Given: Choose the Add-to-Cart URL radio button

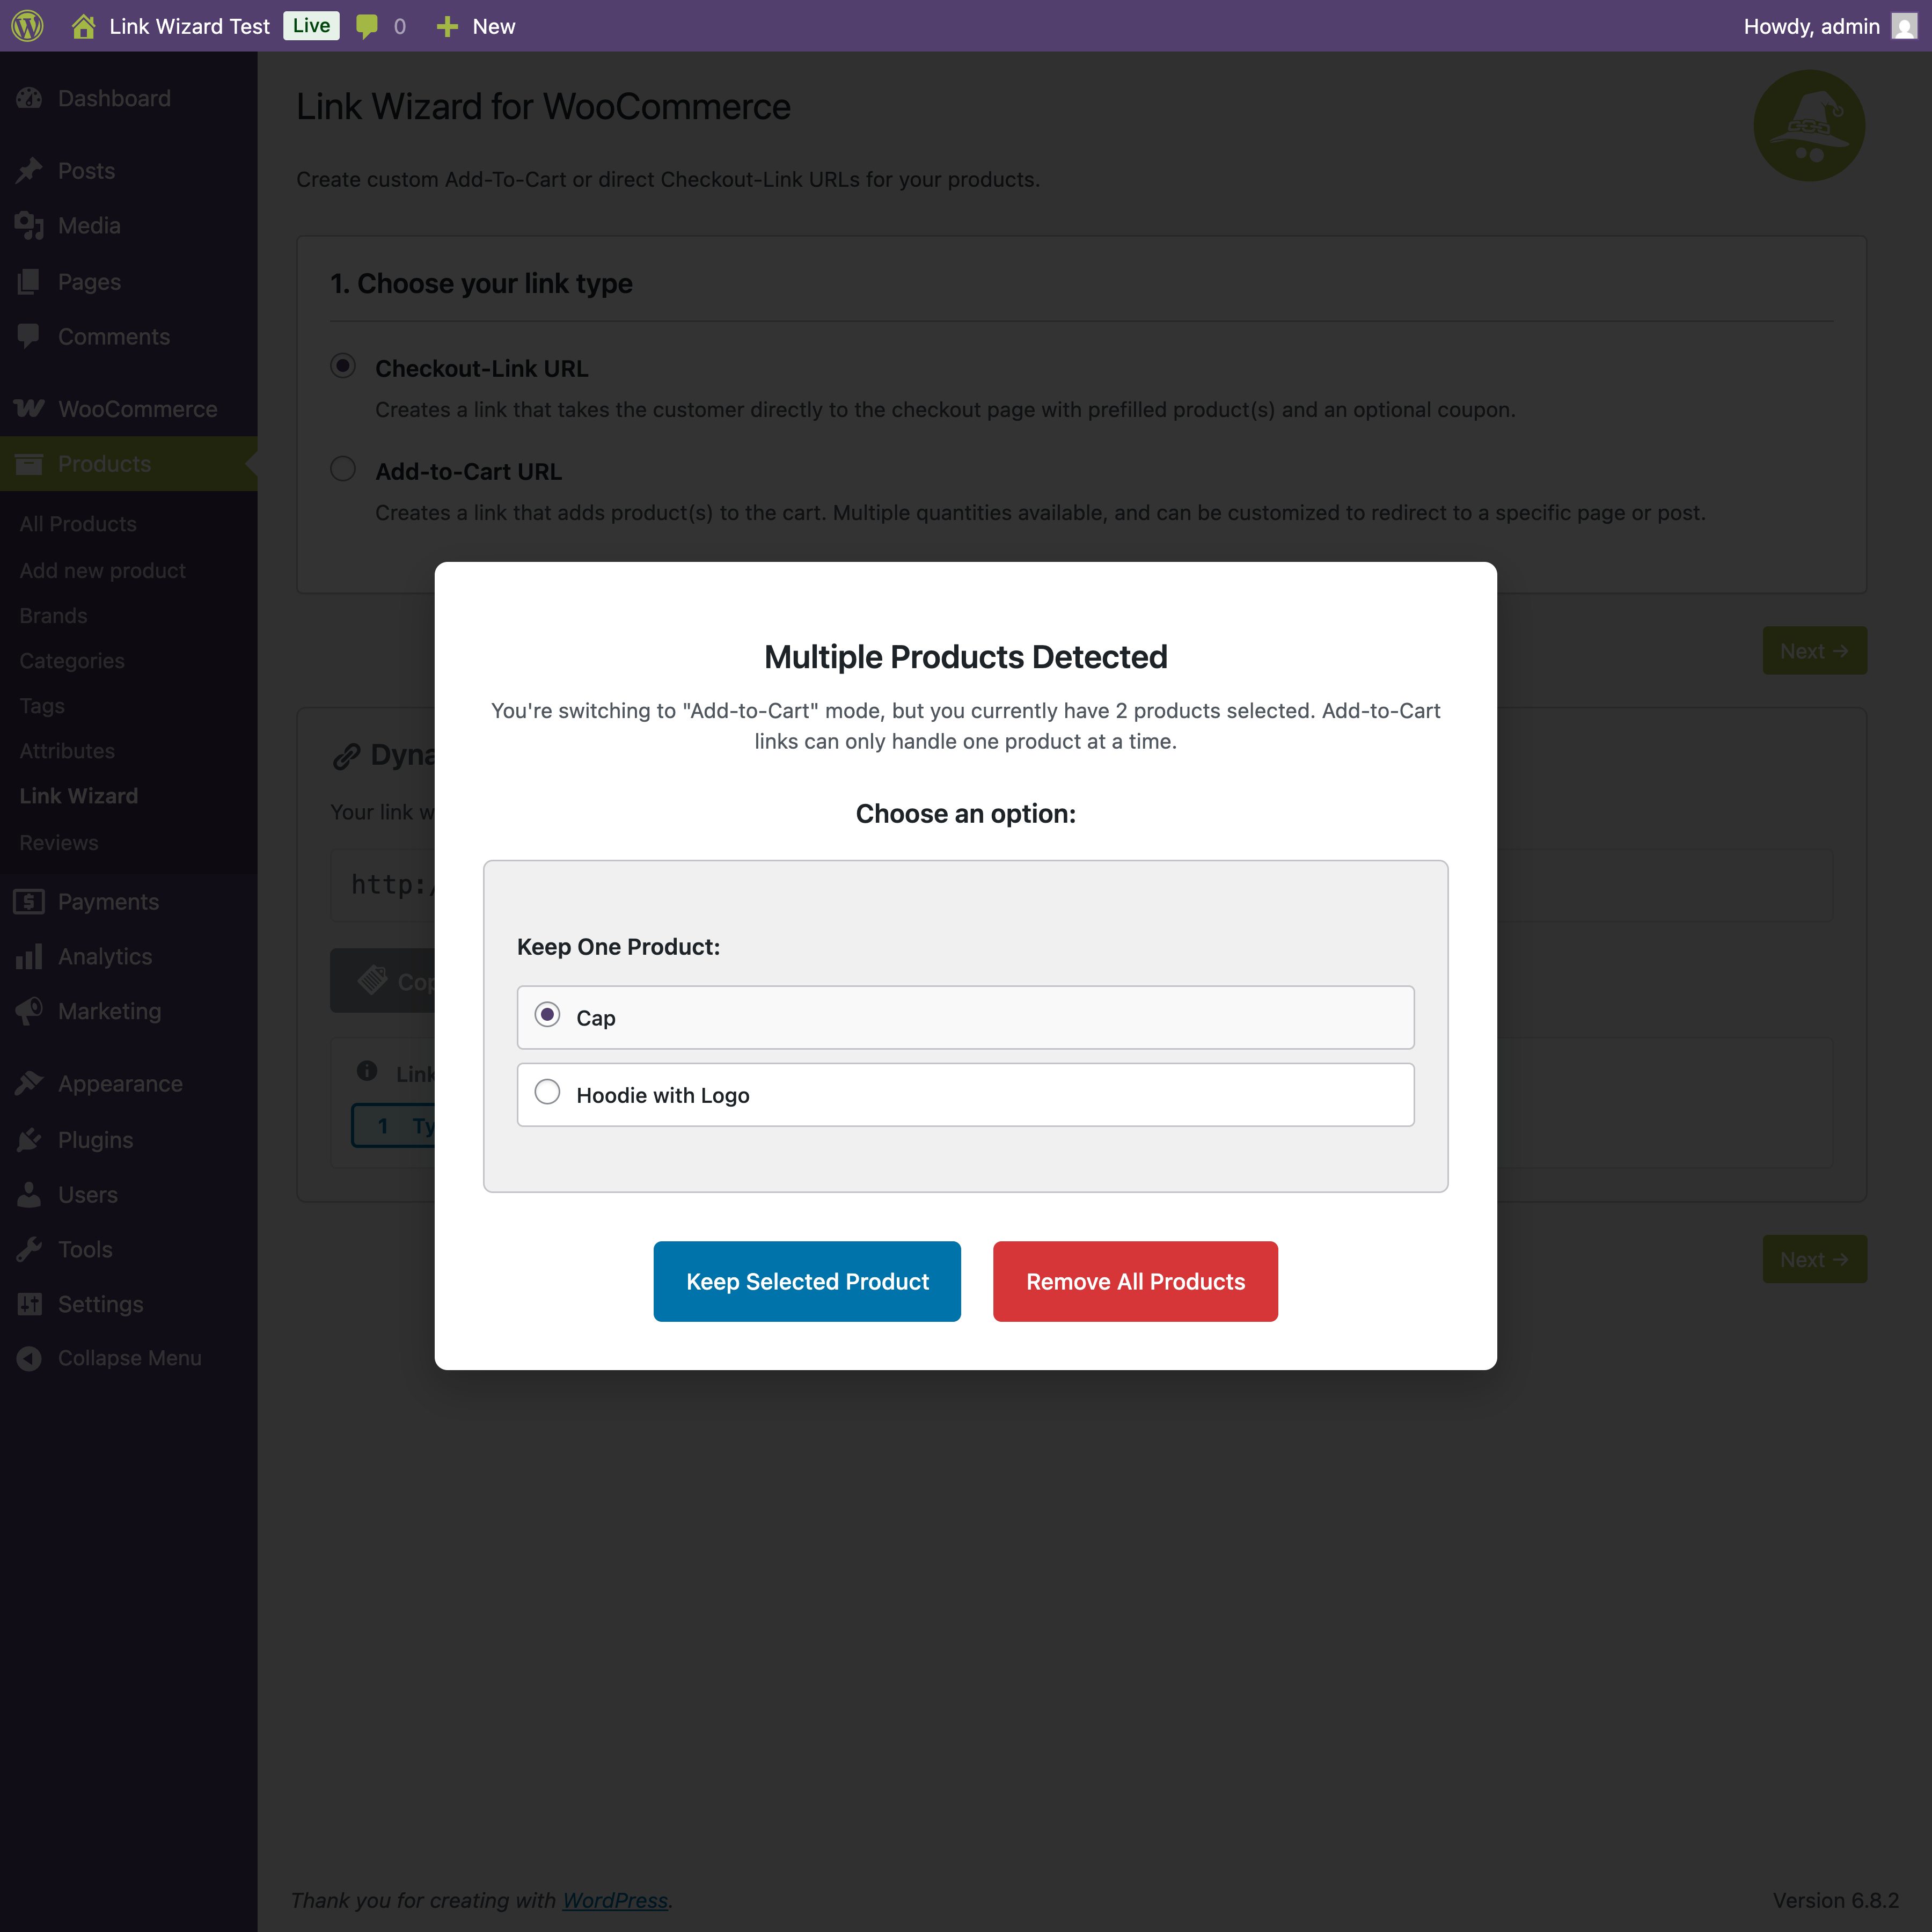Looking at the screenshot, I should (x=343, y=469).
